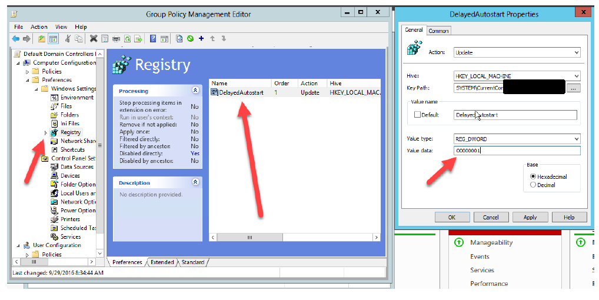Open the Action menu
Screen dimensions: 599x300
[x=39, y=26]
